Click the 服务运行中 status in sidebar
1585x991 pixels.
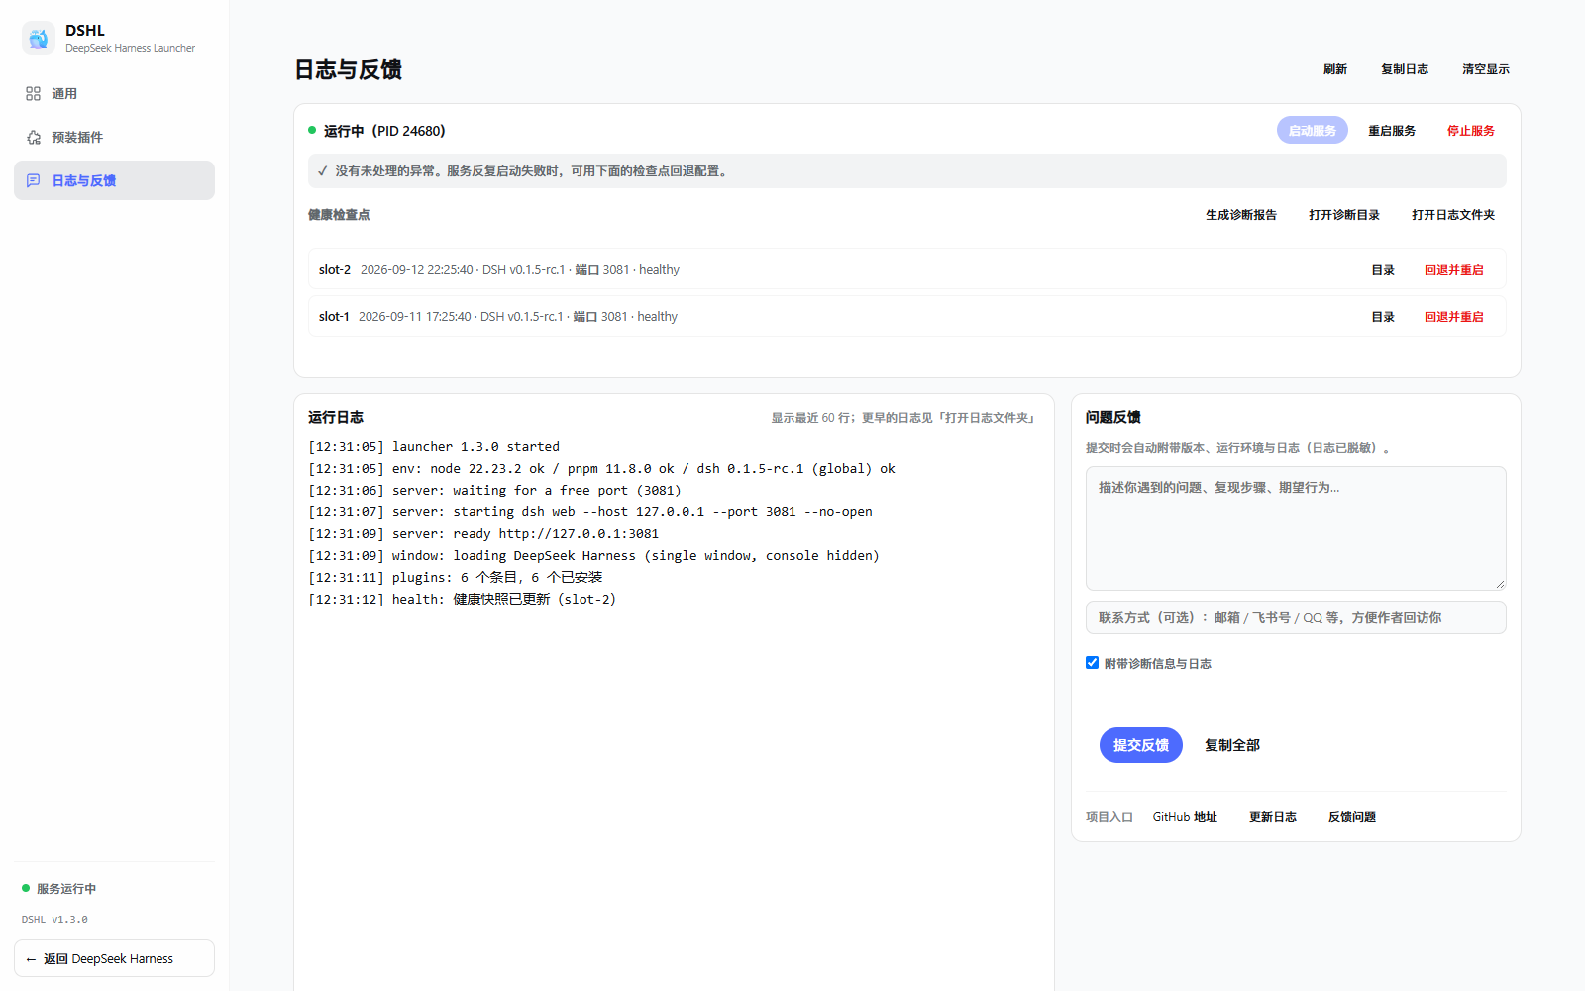pos(58,889)
